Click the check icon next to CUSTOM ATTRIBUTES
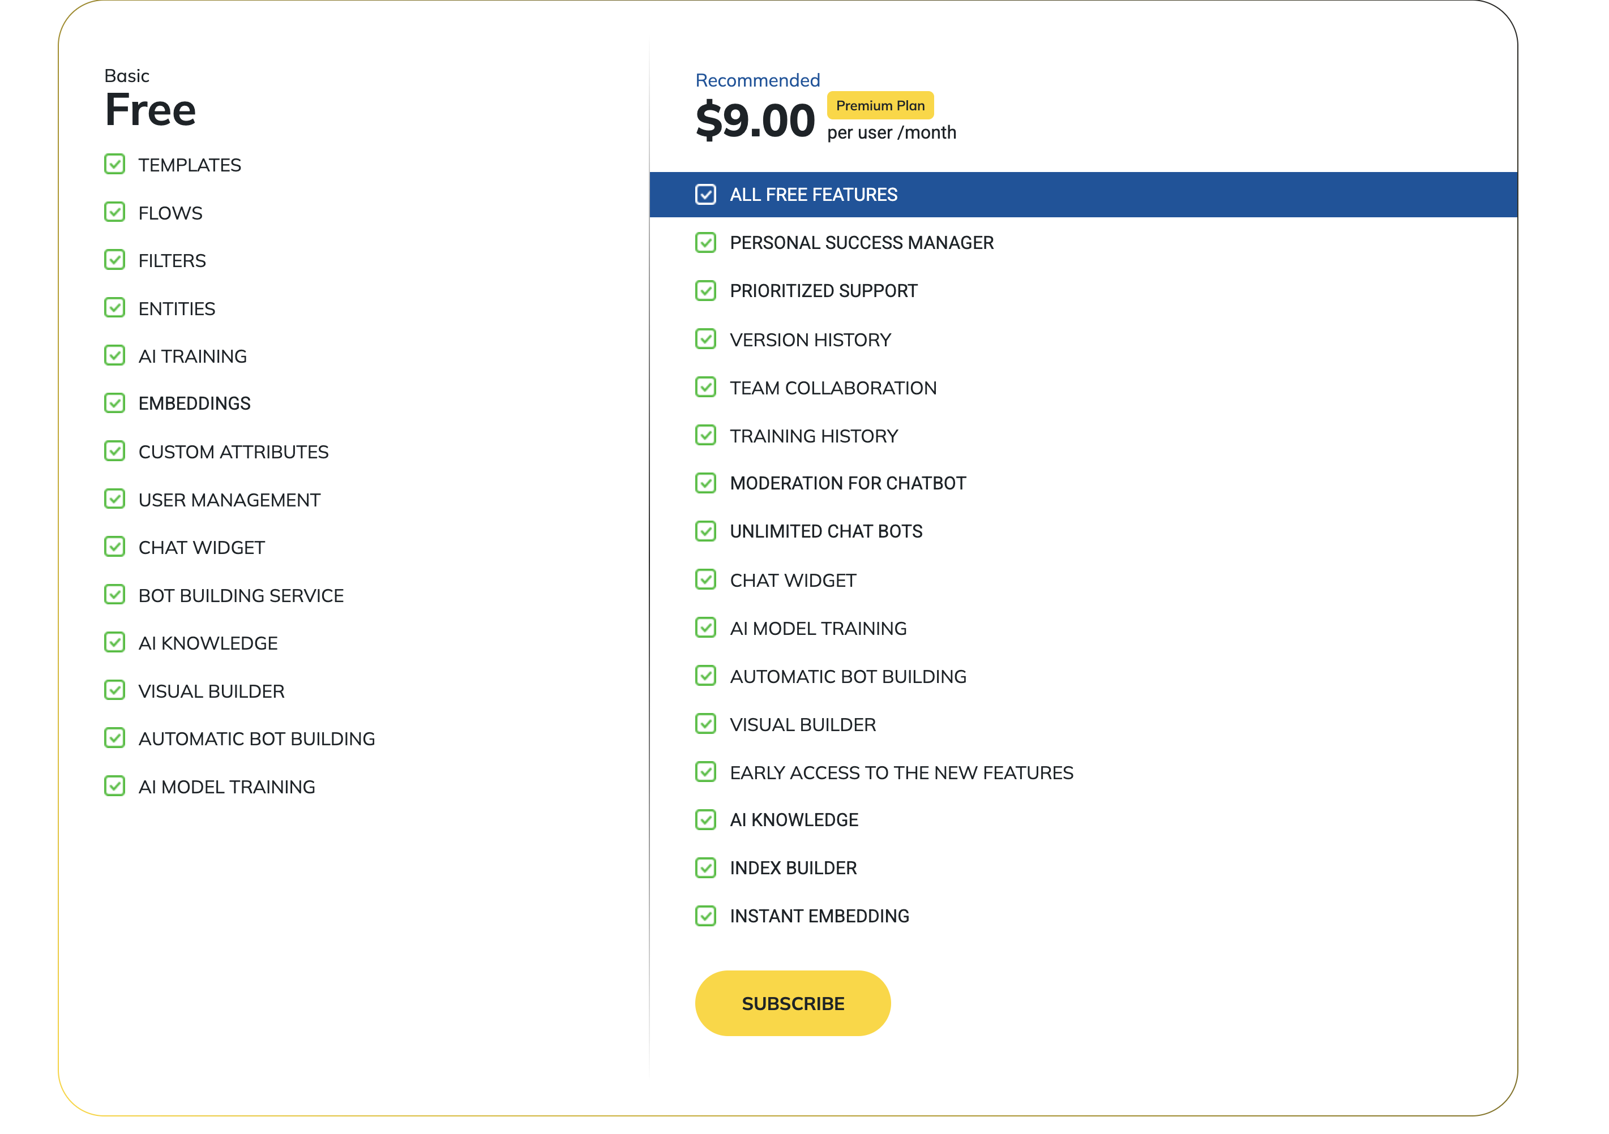Viewport: 1609px width, 1134px height. [115, 451]
